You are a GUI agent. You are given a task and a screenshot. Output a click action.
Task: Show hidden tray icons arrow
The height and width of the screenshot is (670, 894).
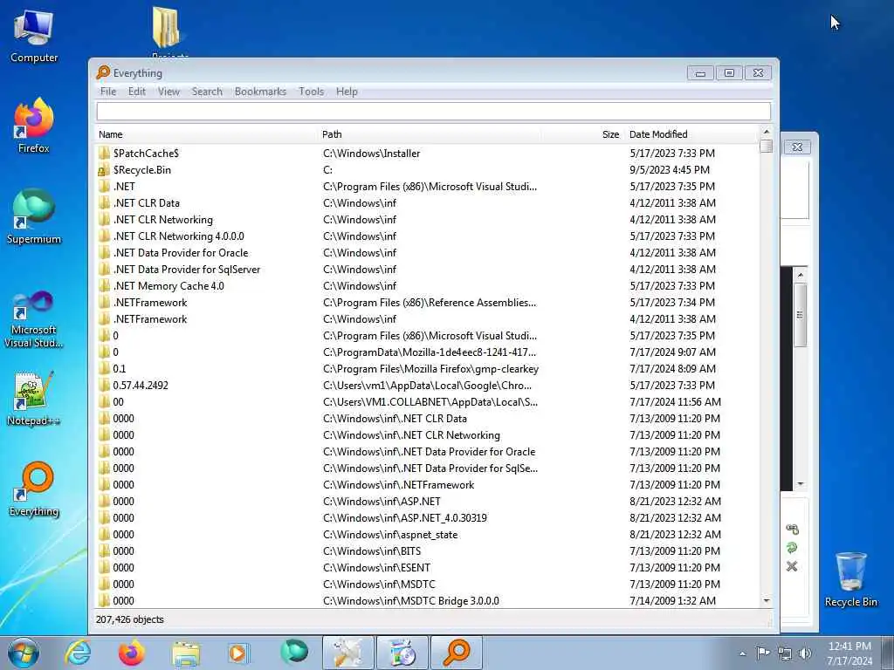(742, 653)
